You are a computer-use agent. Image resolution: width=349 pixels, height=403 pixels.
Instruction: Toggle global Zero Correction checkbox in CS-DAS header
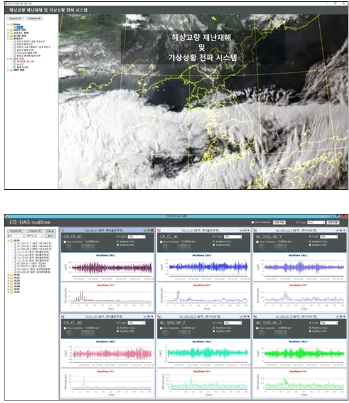(x=253, y=222)
